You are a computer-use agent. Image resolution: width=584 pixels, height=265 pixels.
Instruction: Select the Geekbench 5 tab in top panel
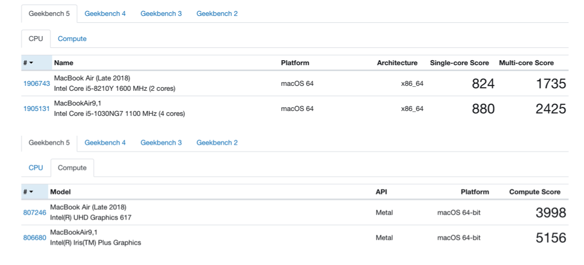[x=49, y=13]
